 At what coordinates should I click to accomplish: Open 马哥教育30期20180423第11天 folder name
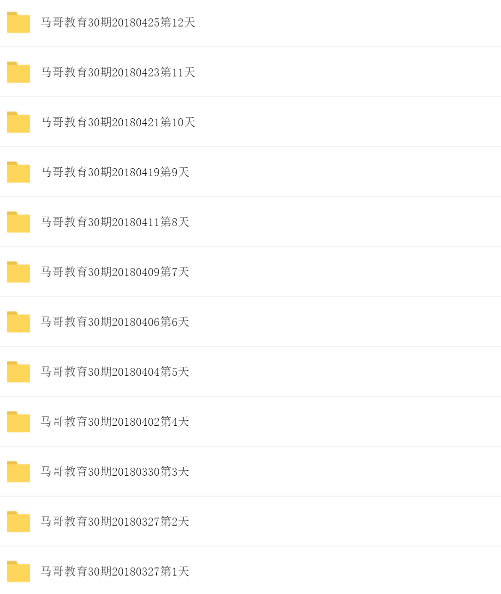(118, 72)
